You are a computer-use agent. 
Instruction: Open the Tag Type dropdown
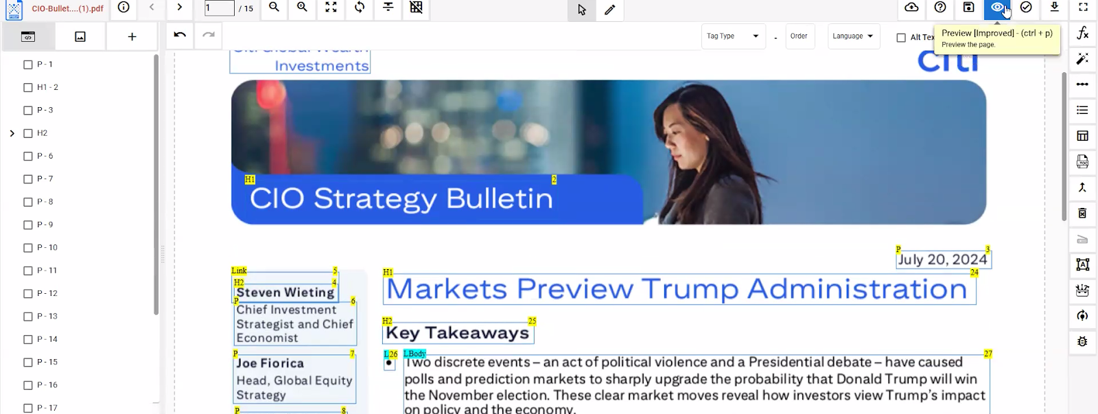pyautogui.click(x=733, y=36)
